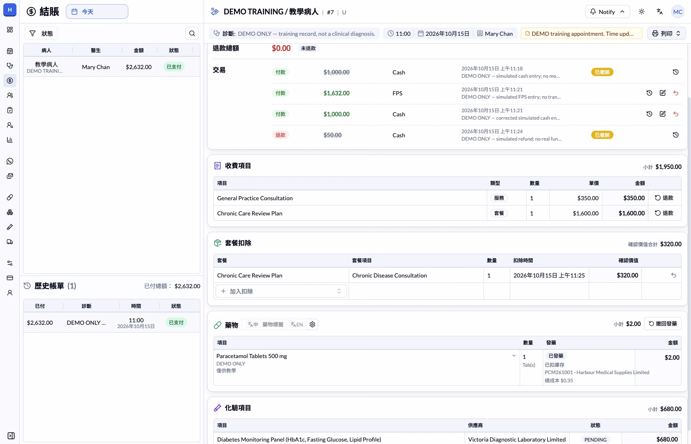Edit the $1,632.00 FPS payment
The image size is (691, 444).
click(663, 93)
